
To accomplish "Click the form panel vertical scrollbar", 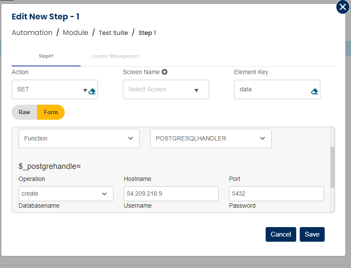I will [x=332, y=168].
